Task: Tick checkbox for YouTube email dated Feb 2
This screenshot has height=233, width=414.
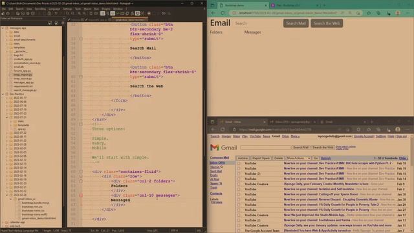Action: click(239, 190)
